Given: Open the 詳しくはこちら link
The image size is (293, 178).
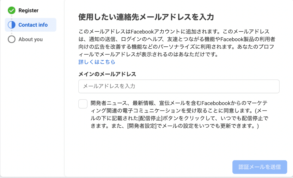Looking at the screenshot, I should pyautogui.click(x=97, y=62).
